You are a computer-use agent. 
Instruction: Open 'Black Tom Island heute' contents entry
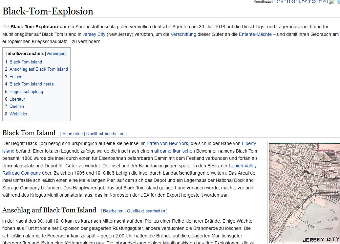coord(32,84)
